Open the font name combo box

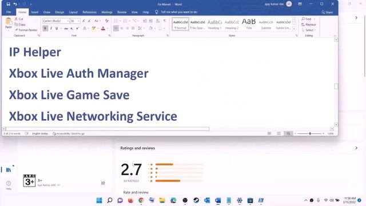56,21
